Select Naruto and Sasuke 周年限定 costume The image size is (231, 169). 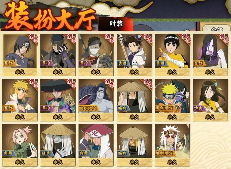172,100
